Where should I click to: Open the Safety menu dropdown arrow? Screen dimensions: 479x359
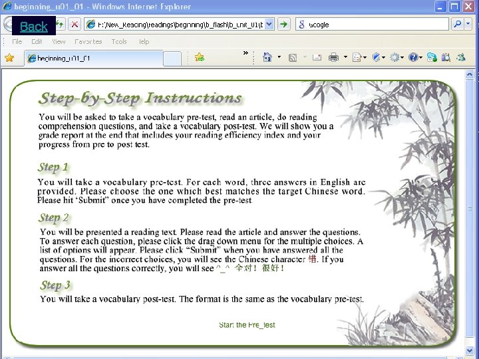(x=383, y=57)
